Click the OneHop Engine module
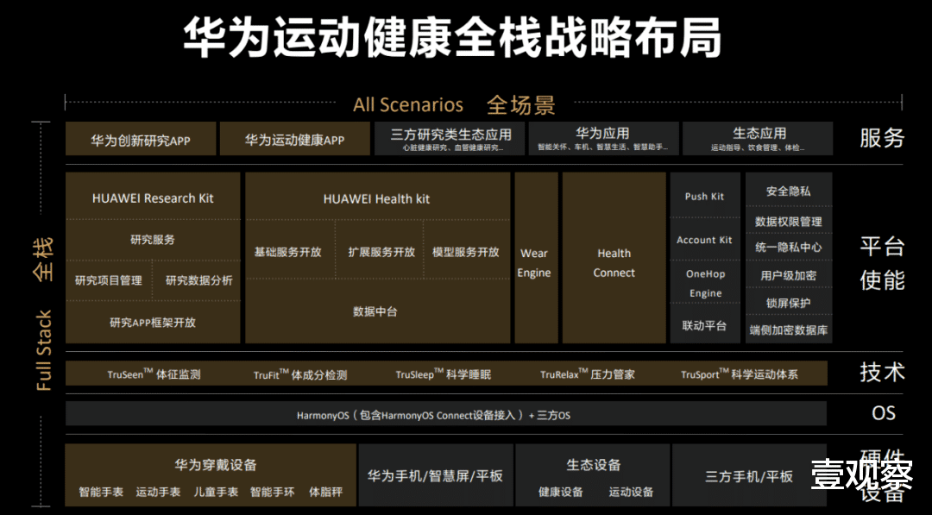 [704, 283]
